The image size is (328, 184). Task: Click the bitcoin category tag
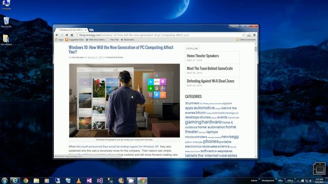(200, 112)
